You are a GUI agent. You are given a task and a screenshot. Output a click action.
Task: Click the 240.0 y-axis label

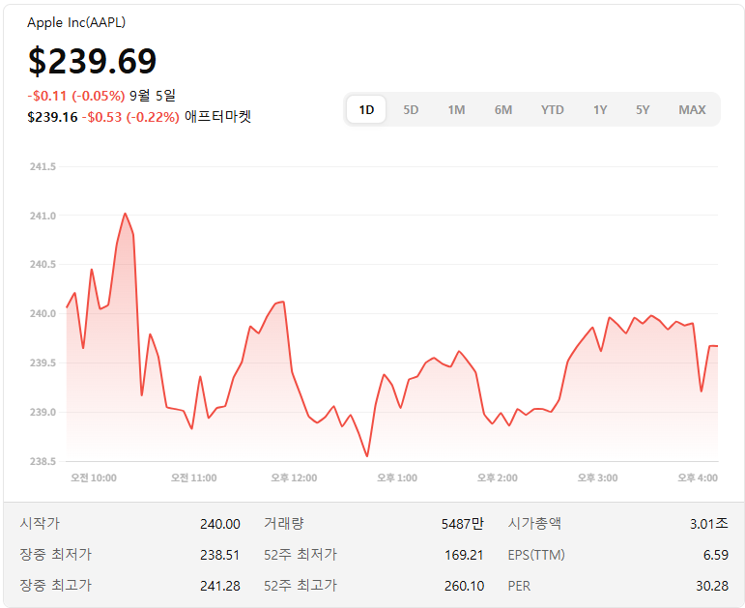coord(43,314)
